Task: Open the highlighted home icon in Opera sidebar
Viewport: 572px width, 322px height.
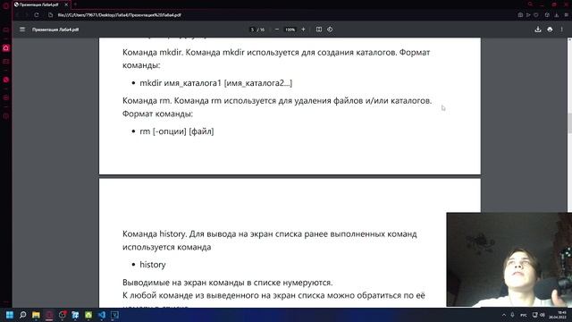Action: [x=6, y=47]
